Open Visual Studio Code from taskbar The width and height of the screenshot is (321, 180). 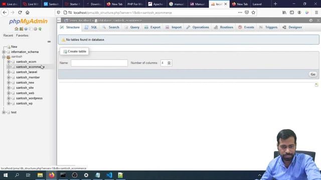coord(109,175)
